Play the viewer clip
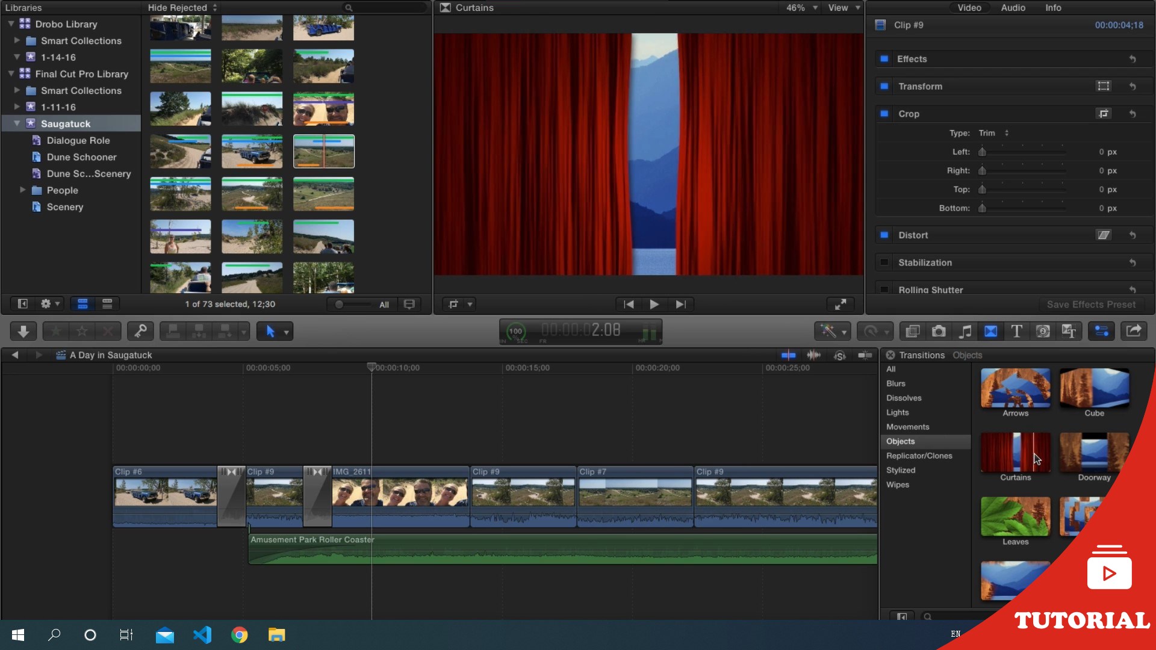 [x=654, y=305]
